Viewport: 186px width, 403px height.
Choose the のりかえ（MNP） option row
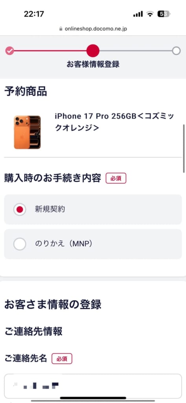[93, 244]
